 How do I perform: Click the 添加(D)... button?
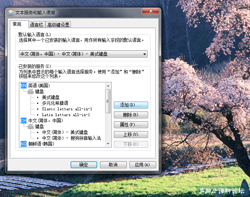click(x=131, y=105)
